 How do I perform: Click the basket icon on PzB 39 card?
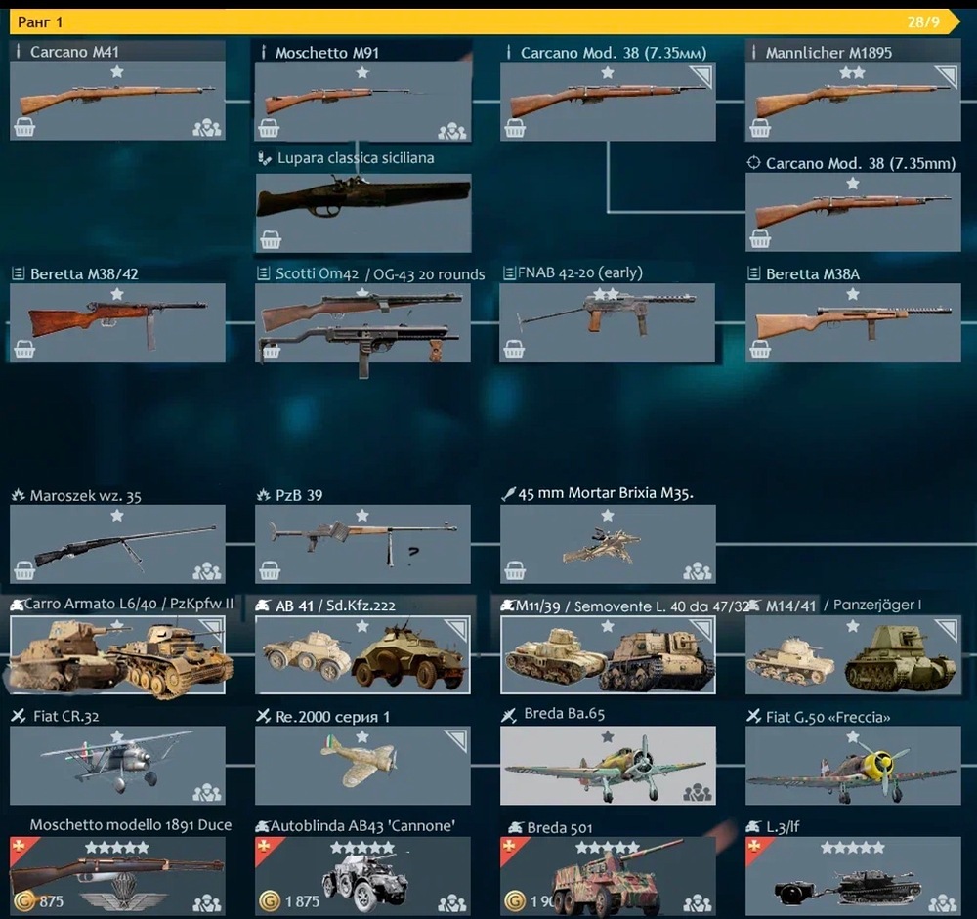[270, 570]
